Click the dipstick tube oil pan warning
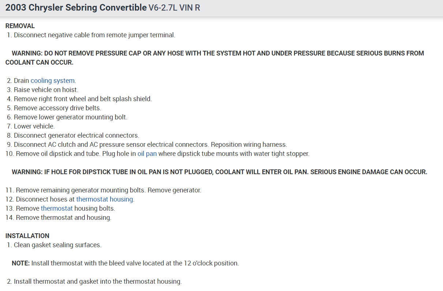Image resolution: width=443 pixels, height=291 pixels. tap(219, 172)
